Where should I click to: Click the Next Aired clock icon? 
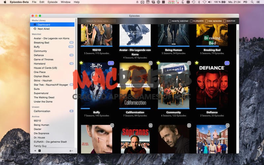[x=35, y=29]
